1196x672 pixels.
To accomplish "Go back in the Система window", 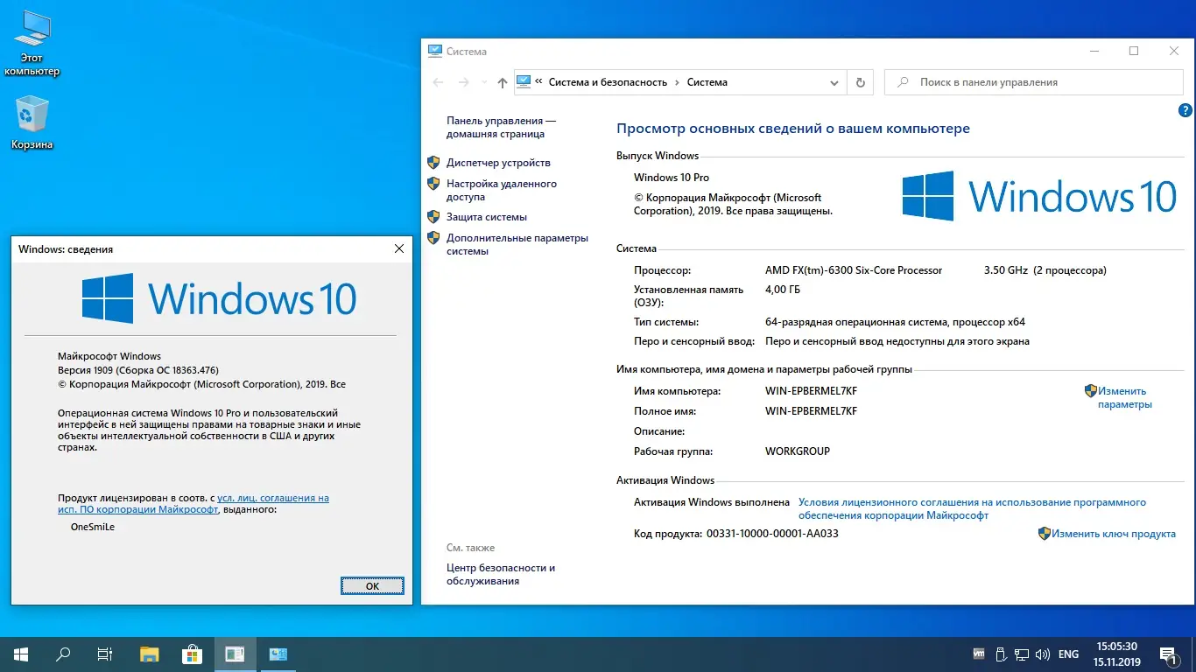I will (439, 82).
